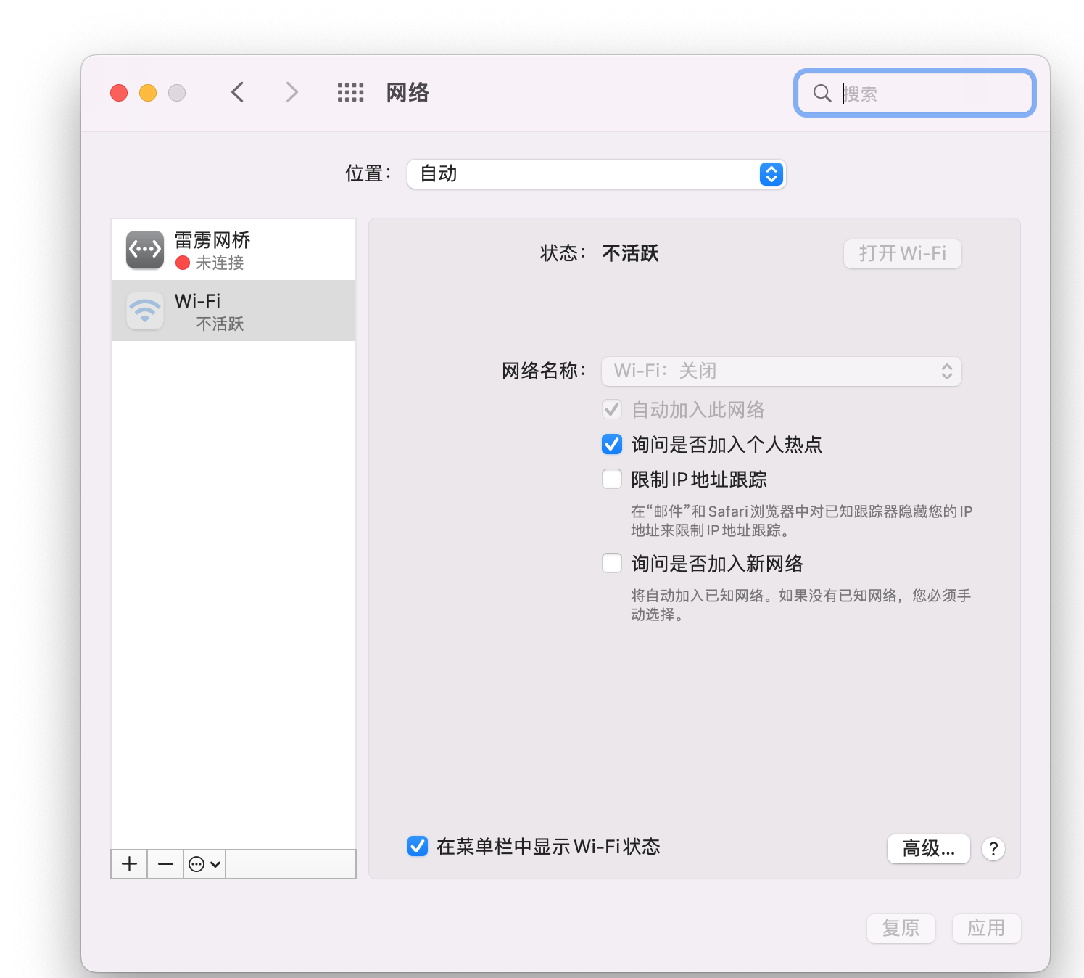
Task: Disable 询问是否加入个人热点 option
Action: 611,444
